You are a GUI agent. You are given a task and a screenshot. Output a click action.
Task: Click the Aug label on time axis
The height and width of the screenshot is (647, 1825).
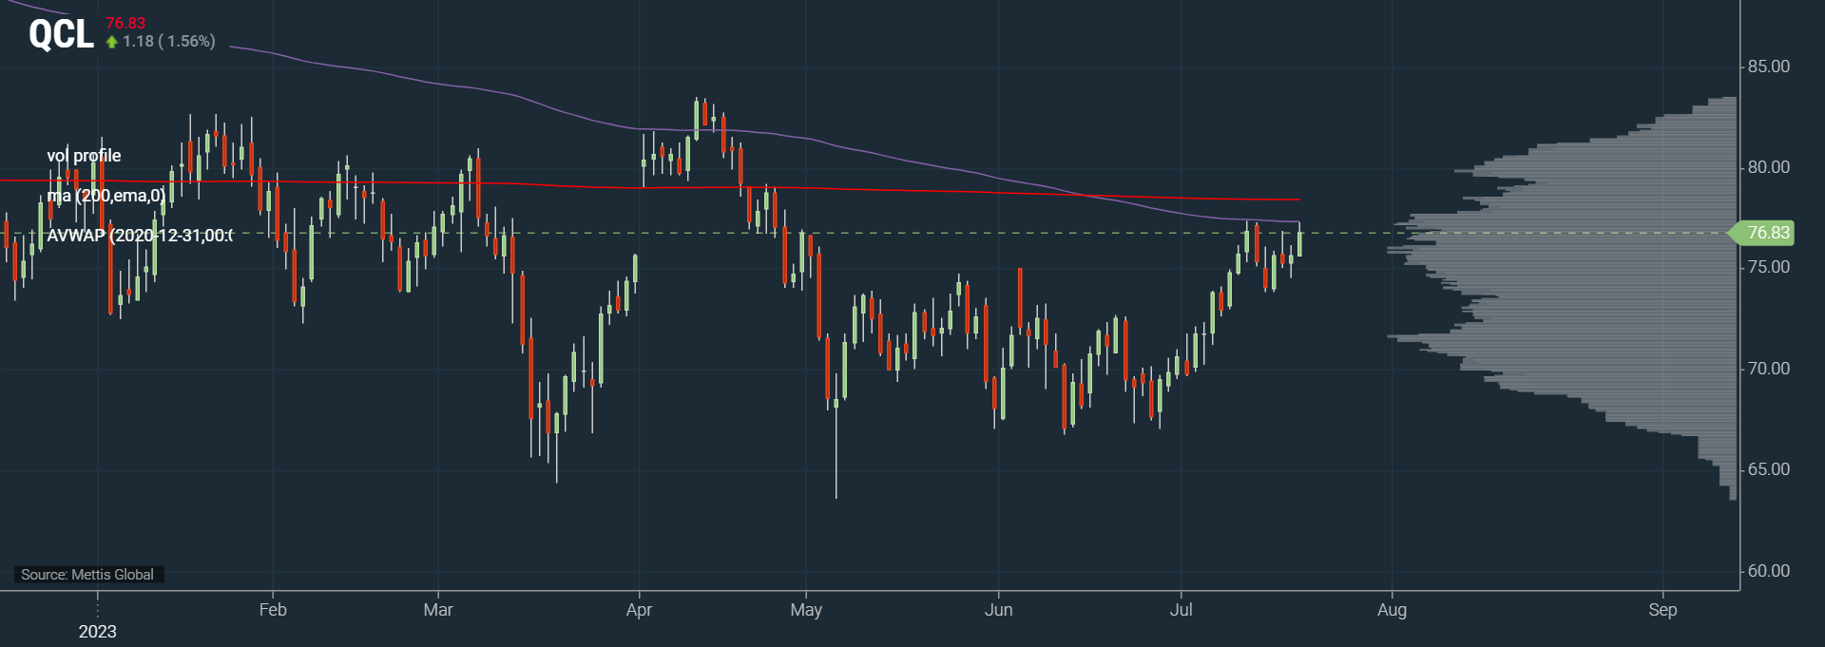[1393, 610]
